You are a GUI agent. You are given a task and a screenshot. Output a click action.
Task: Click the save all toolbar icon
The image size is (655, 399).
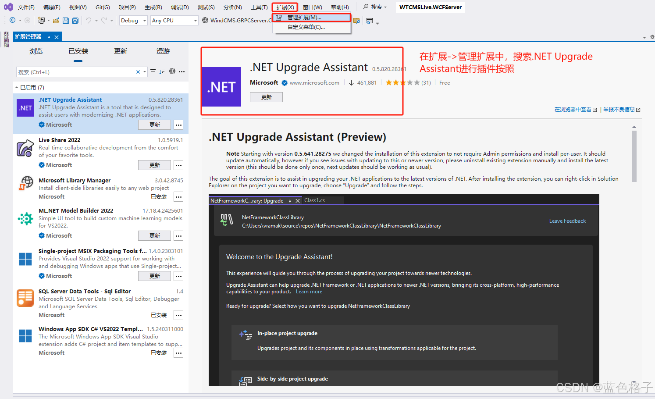click(x=75, y=20)
